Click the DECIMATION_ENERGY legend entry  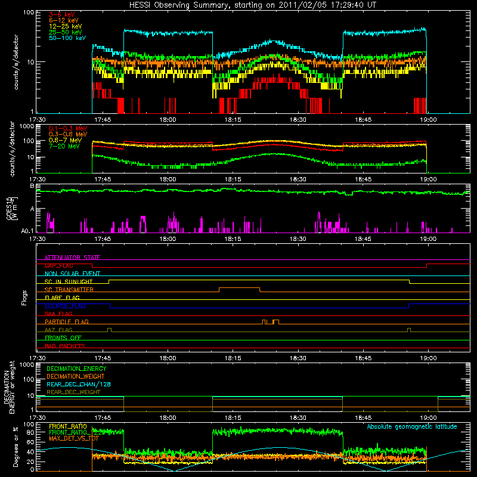[x=76, y=368]
